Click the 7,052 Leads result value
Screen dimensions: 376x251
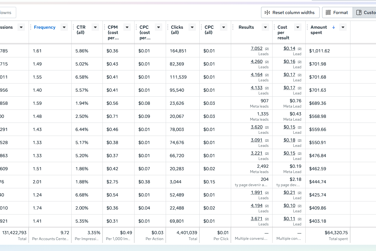click(x=257, y=49)
